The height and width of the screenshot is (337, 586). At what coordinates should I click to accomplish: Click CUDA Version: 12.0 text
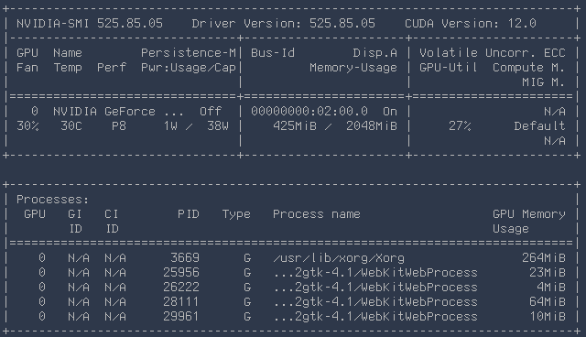pyautogui.click(x=471, y=24)
